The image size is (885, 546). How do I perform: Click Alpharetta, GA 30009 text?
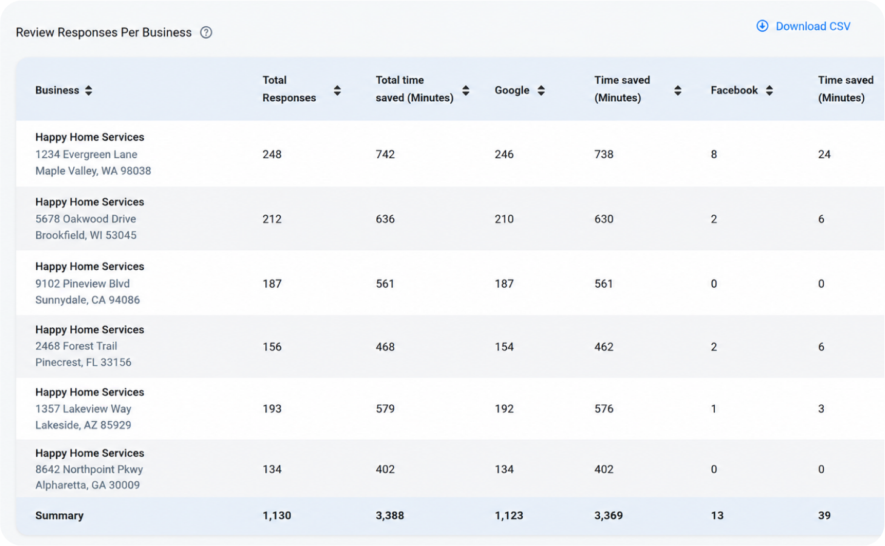click(87, 485)
